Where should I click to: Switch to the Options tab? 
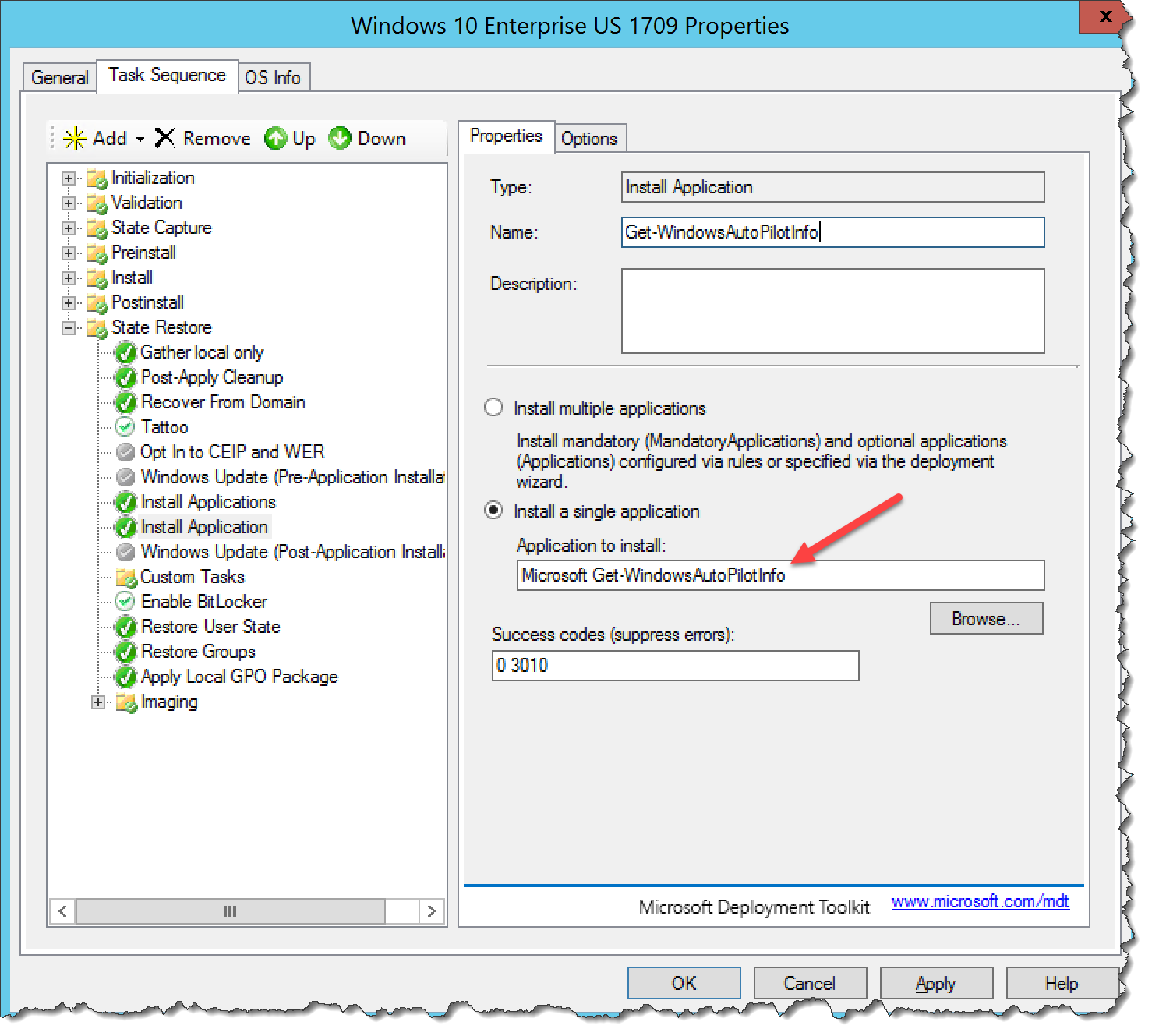590,138
